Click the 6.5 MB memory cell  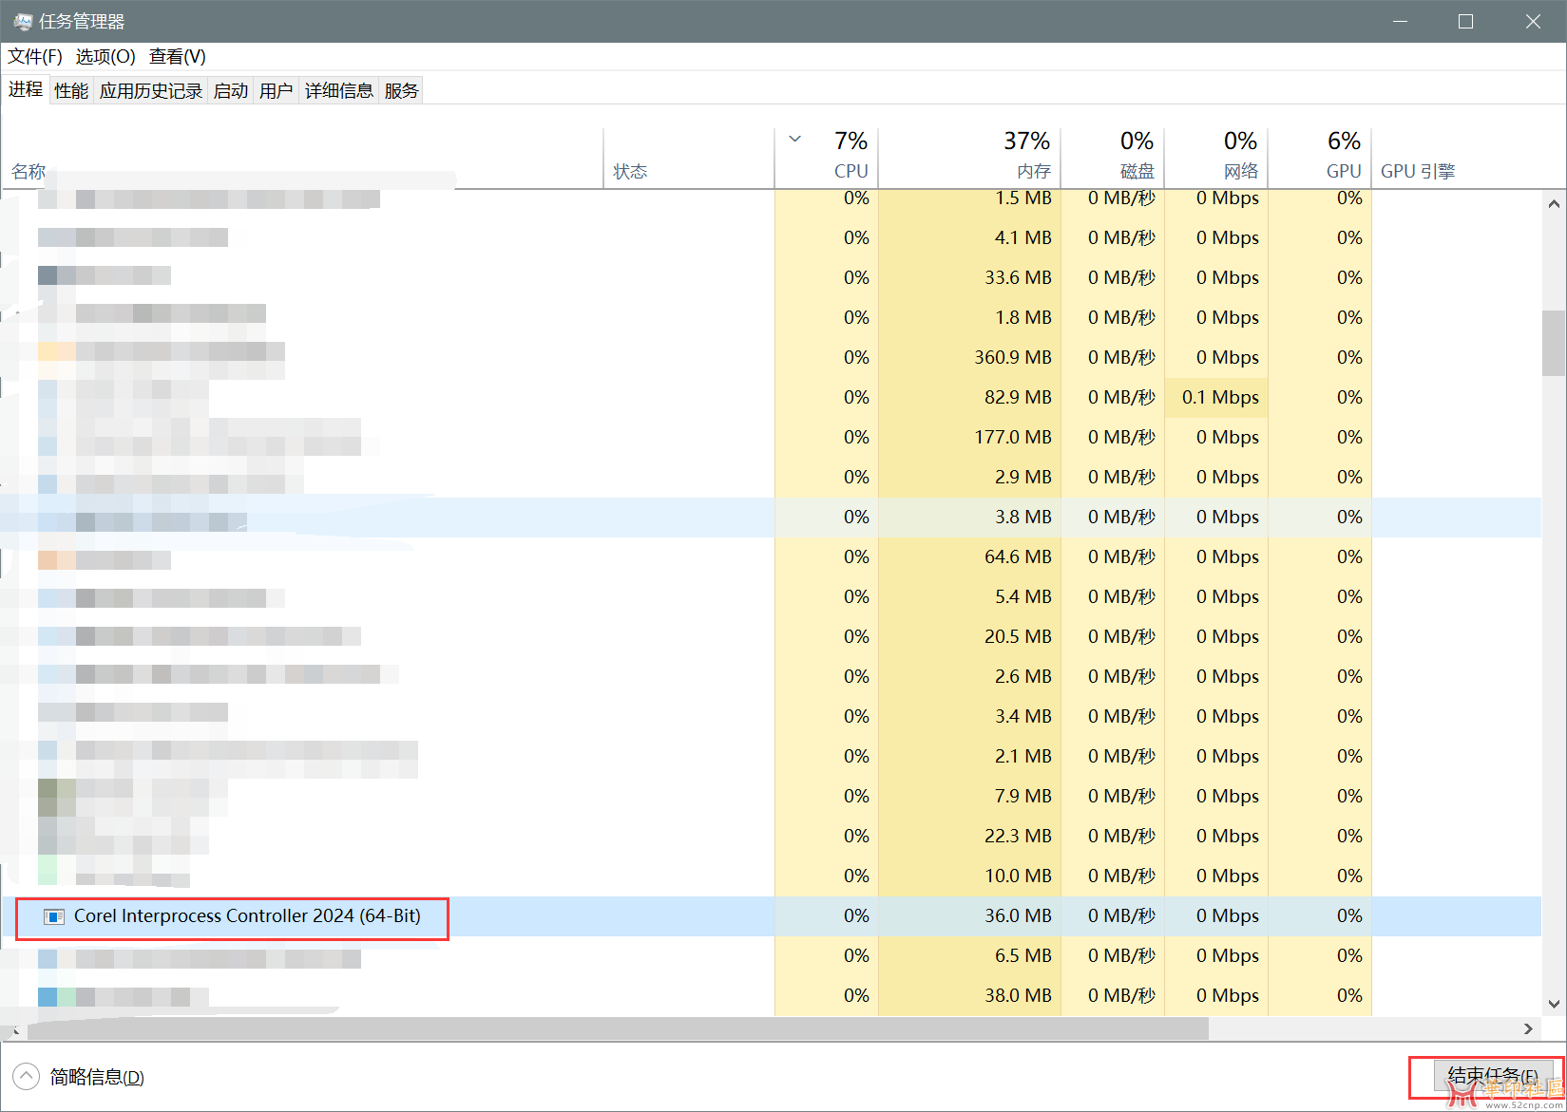(969, 956)
